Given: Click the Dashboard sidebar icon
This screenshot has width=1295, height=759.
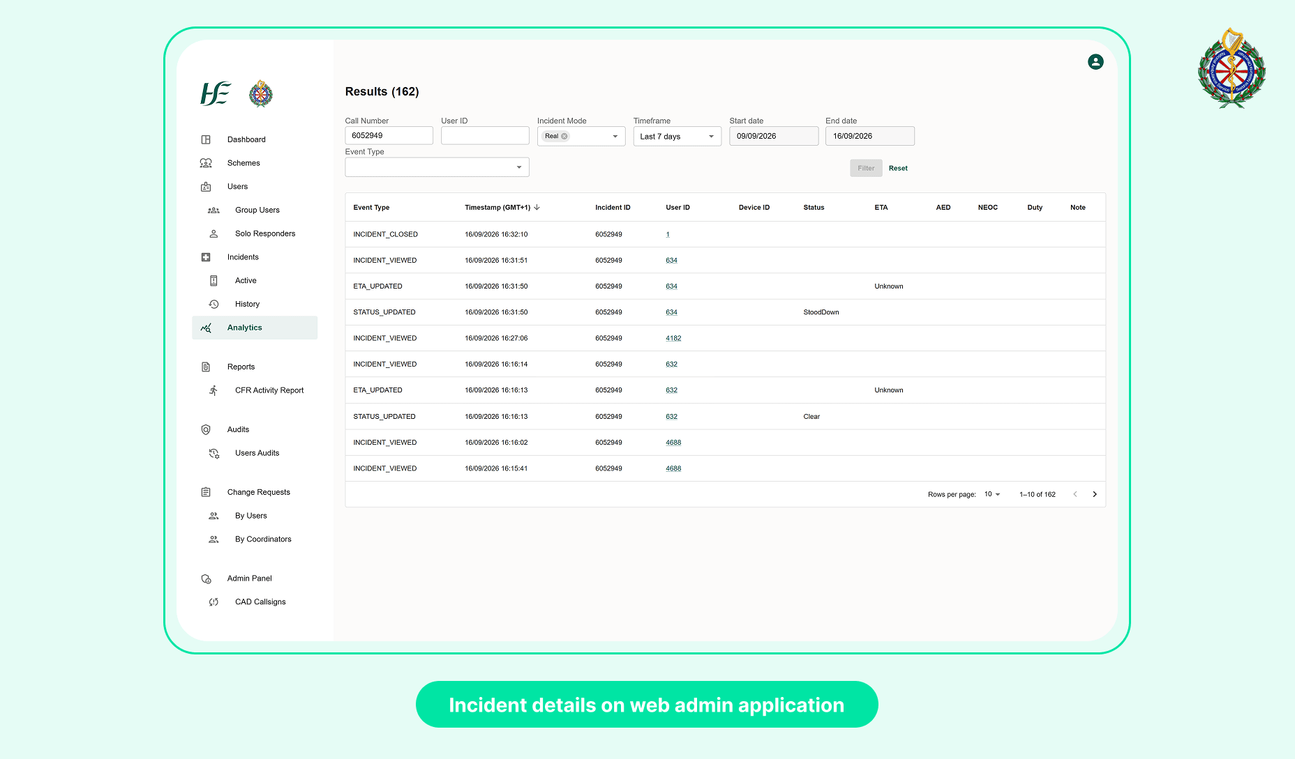Looking at the screenshot, I should pyautogui.click(x=206, y=139).
